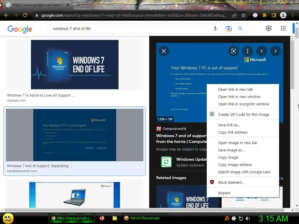Click the volume speaker tray icon
The image size is (299, 224).
tap(248, 218)
